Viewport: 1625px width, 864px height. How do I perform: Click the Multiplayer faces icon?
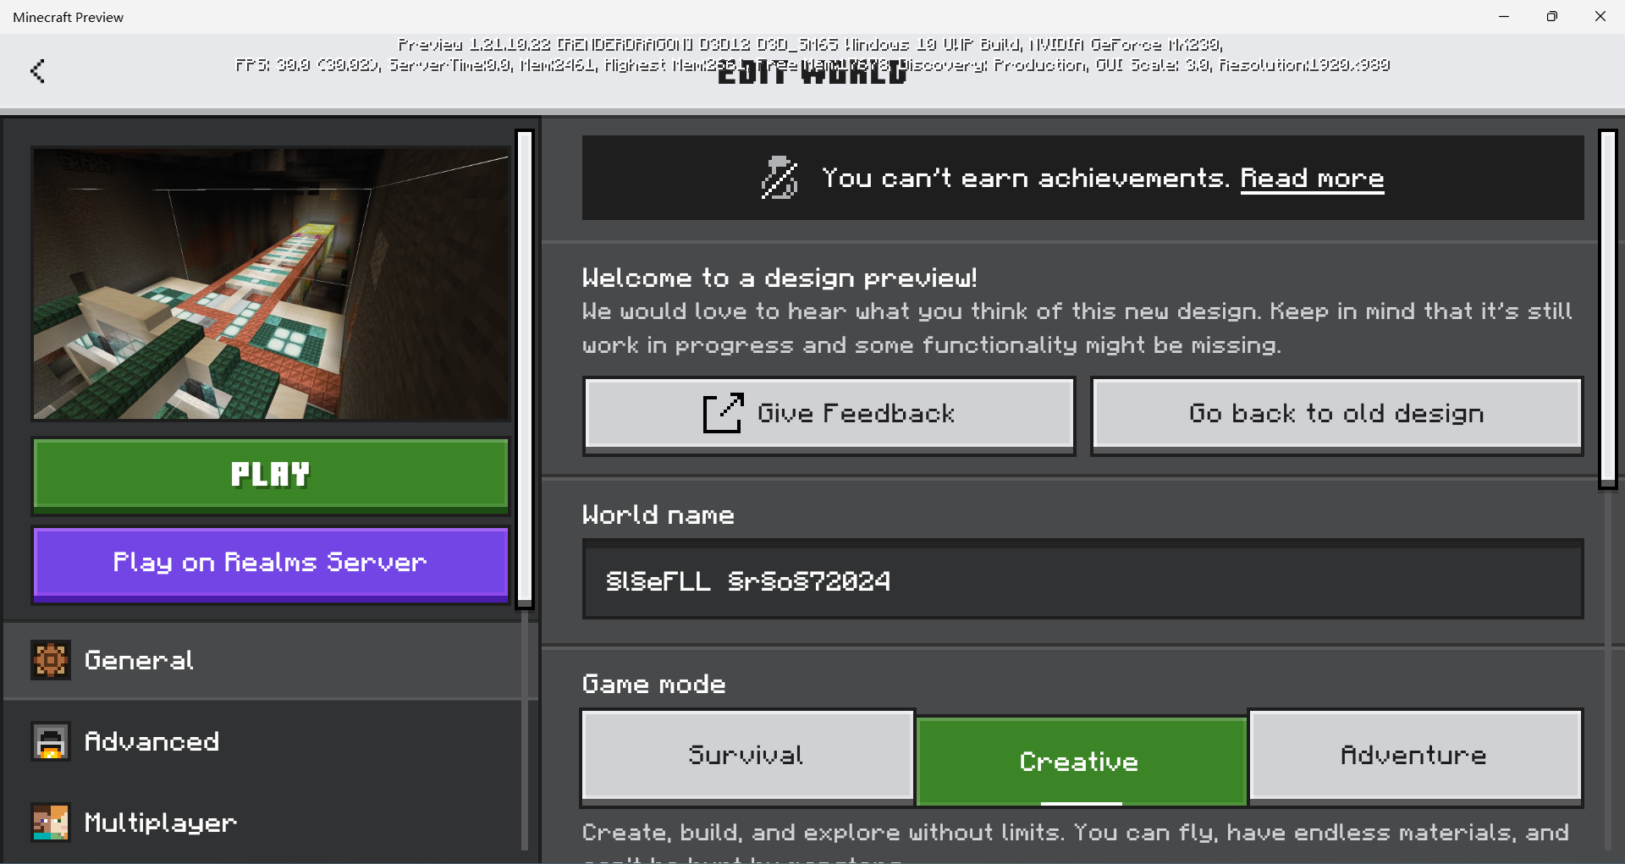click(x=51, y=823)
